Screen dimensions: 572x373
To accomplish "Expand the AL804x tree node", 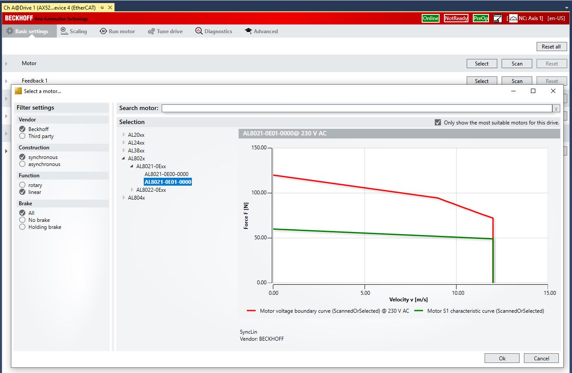I will [x=124, y=198].
